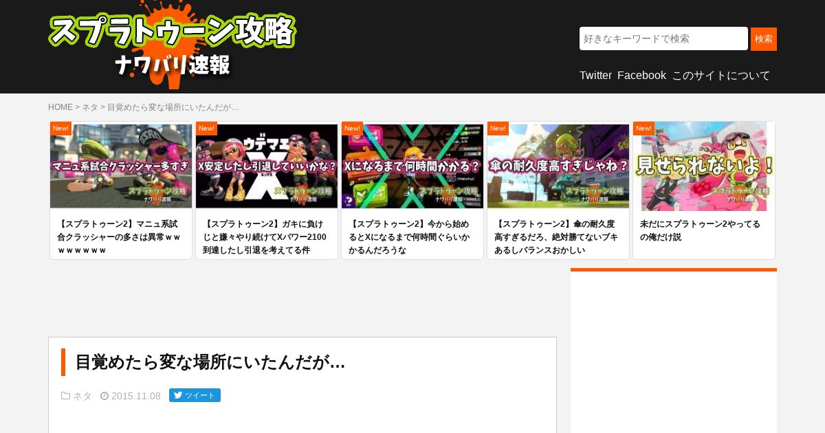Click the blue ツイート share button
The height and width of the screenshot is (433, 825).
click(195, 395)
